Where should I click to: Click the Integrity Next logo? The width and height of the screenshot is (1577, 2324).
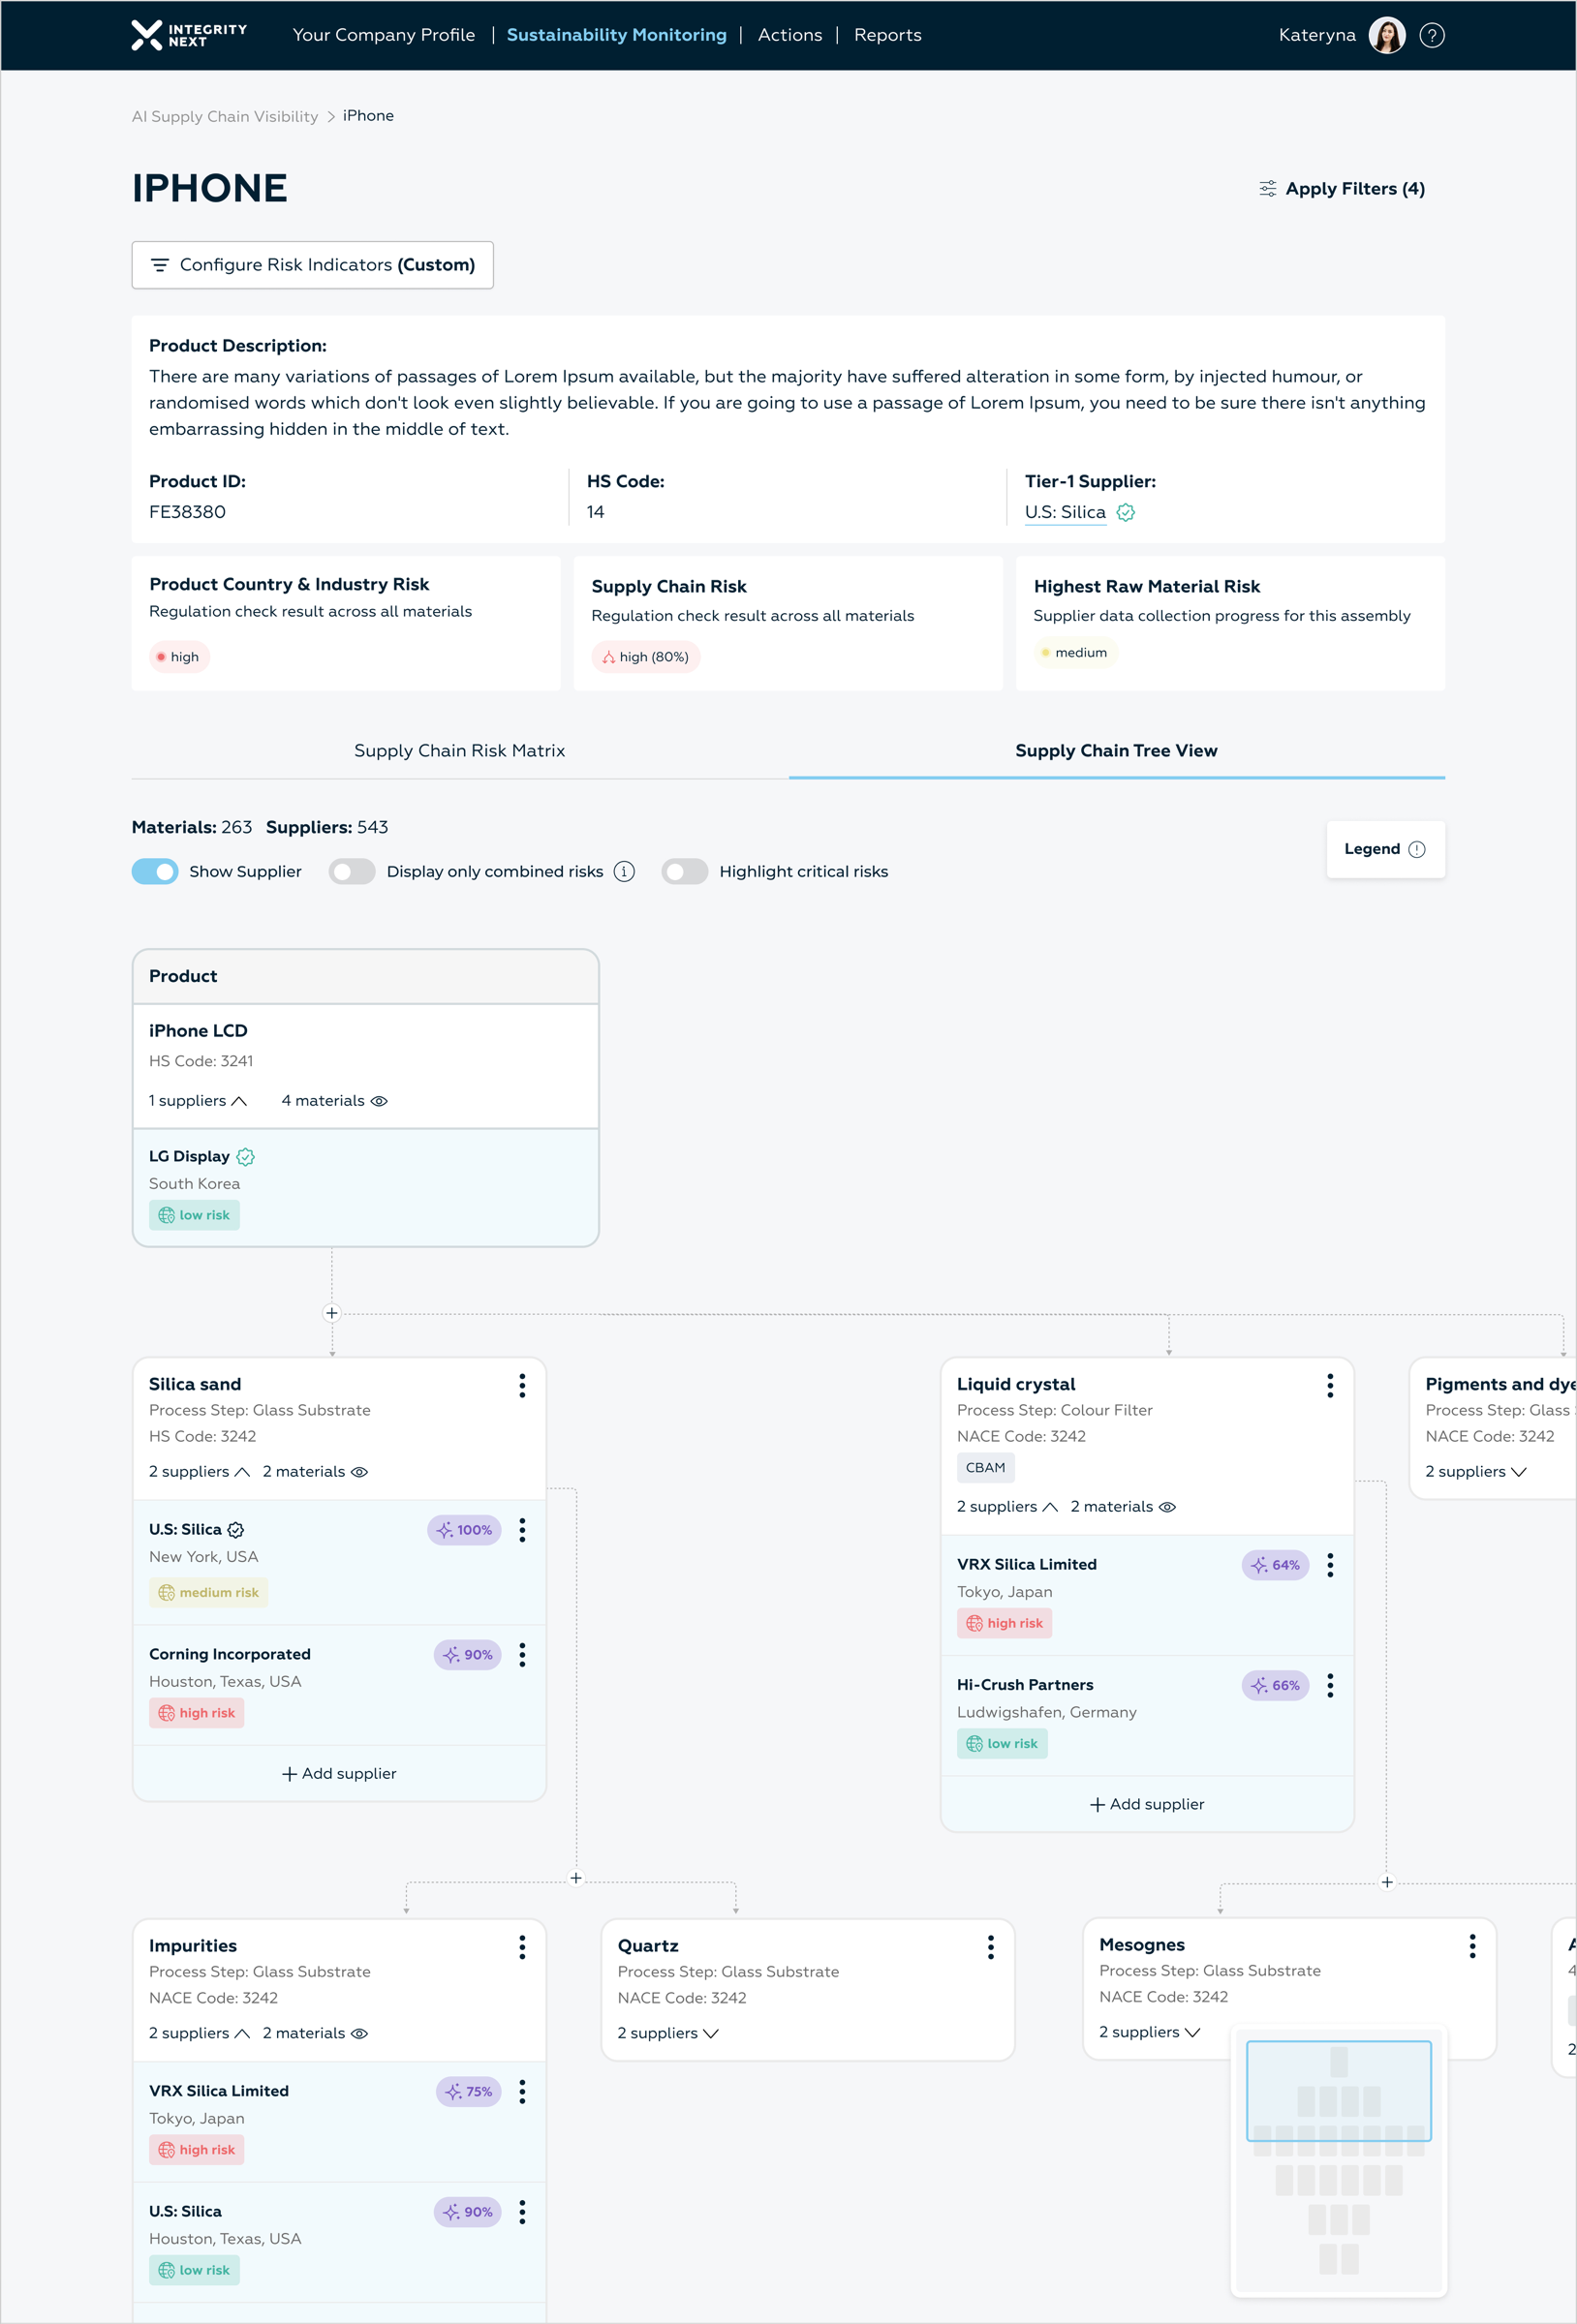coord(189,35)
